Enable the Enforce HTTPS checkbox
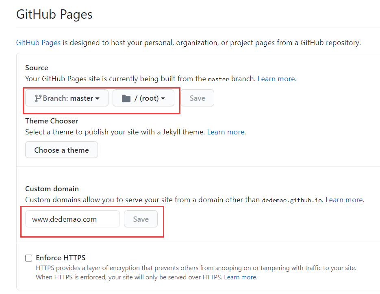 click(x=28, y=258)
